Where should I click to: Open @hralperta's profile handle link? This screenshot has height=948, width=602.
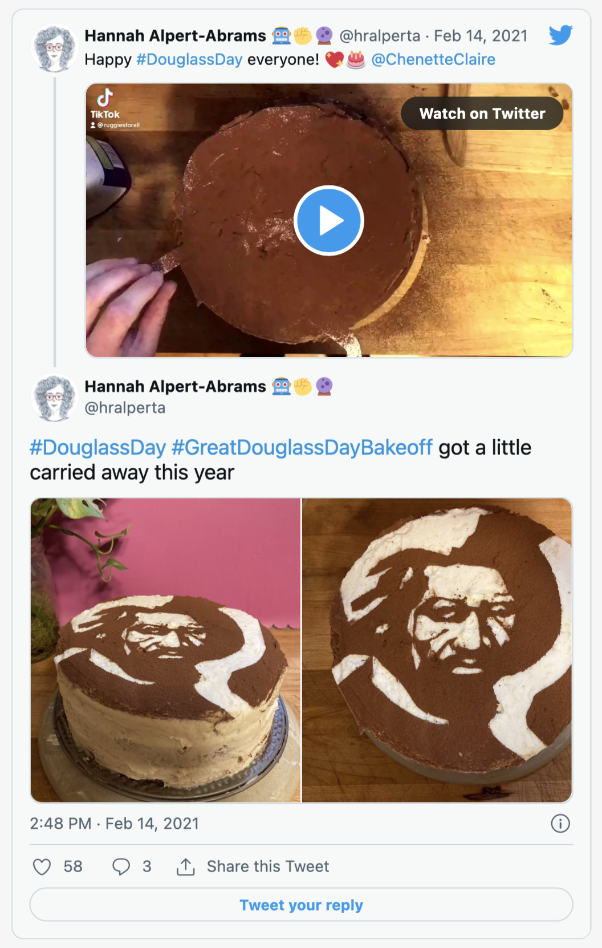(x=125, y=408)
